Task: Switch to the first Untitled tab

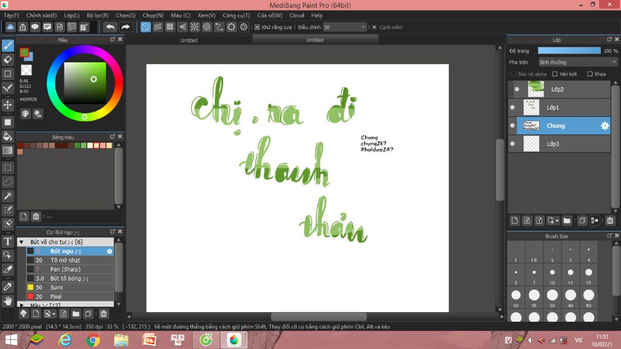Action: (189, 40)
